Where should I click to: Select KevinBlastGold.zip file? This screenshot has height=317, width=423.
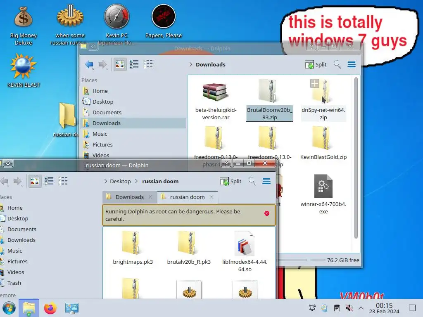pos(323,143)
